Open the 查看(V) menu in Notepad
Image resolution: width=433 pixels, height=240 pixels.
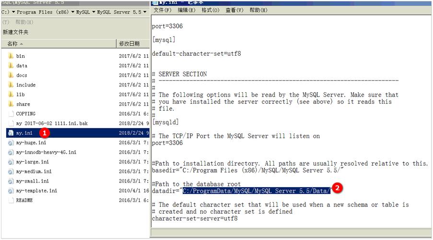234,10
